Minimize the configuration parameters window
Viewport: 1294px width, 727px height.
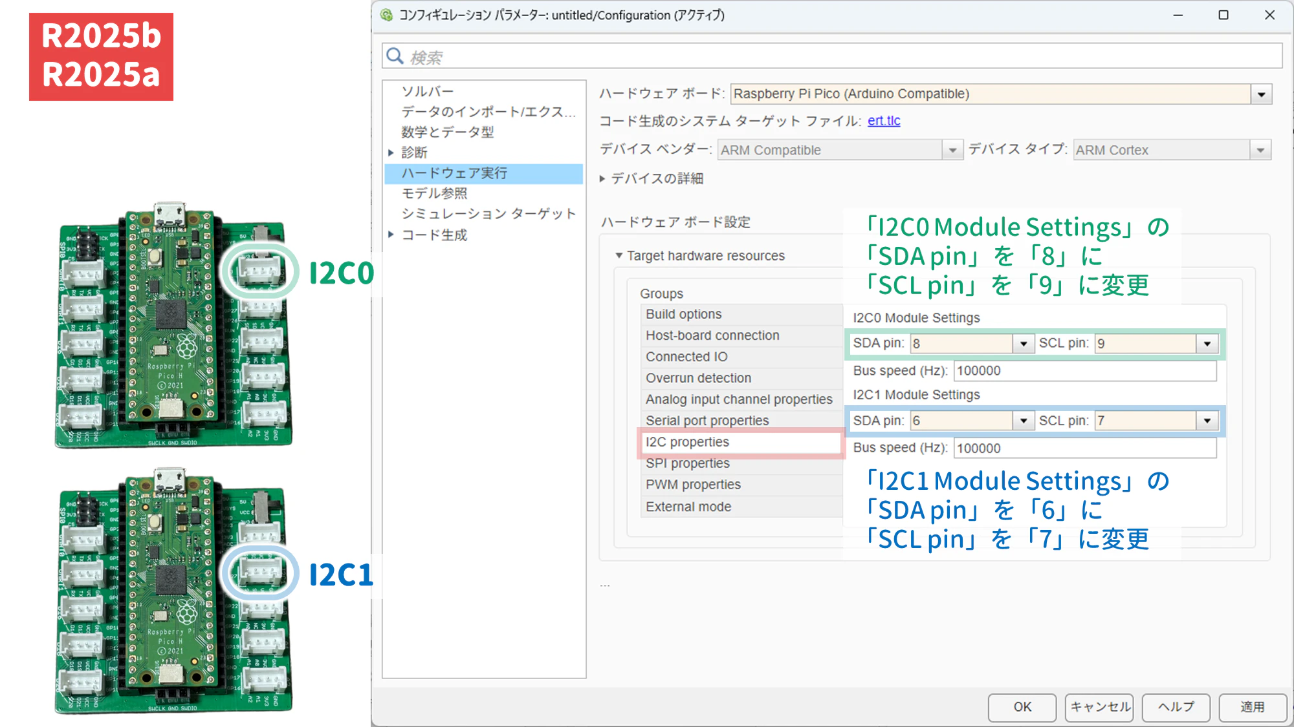coord(1178,15)
